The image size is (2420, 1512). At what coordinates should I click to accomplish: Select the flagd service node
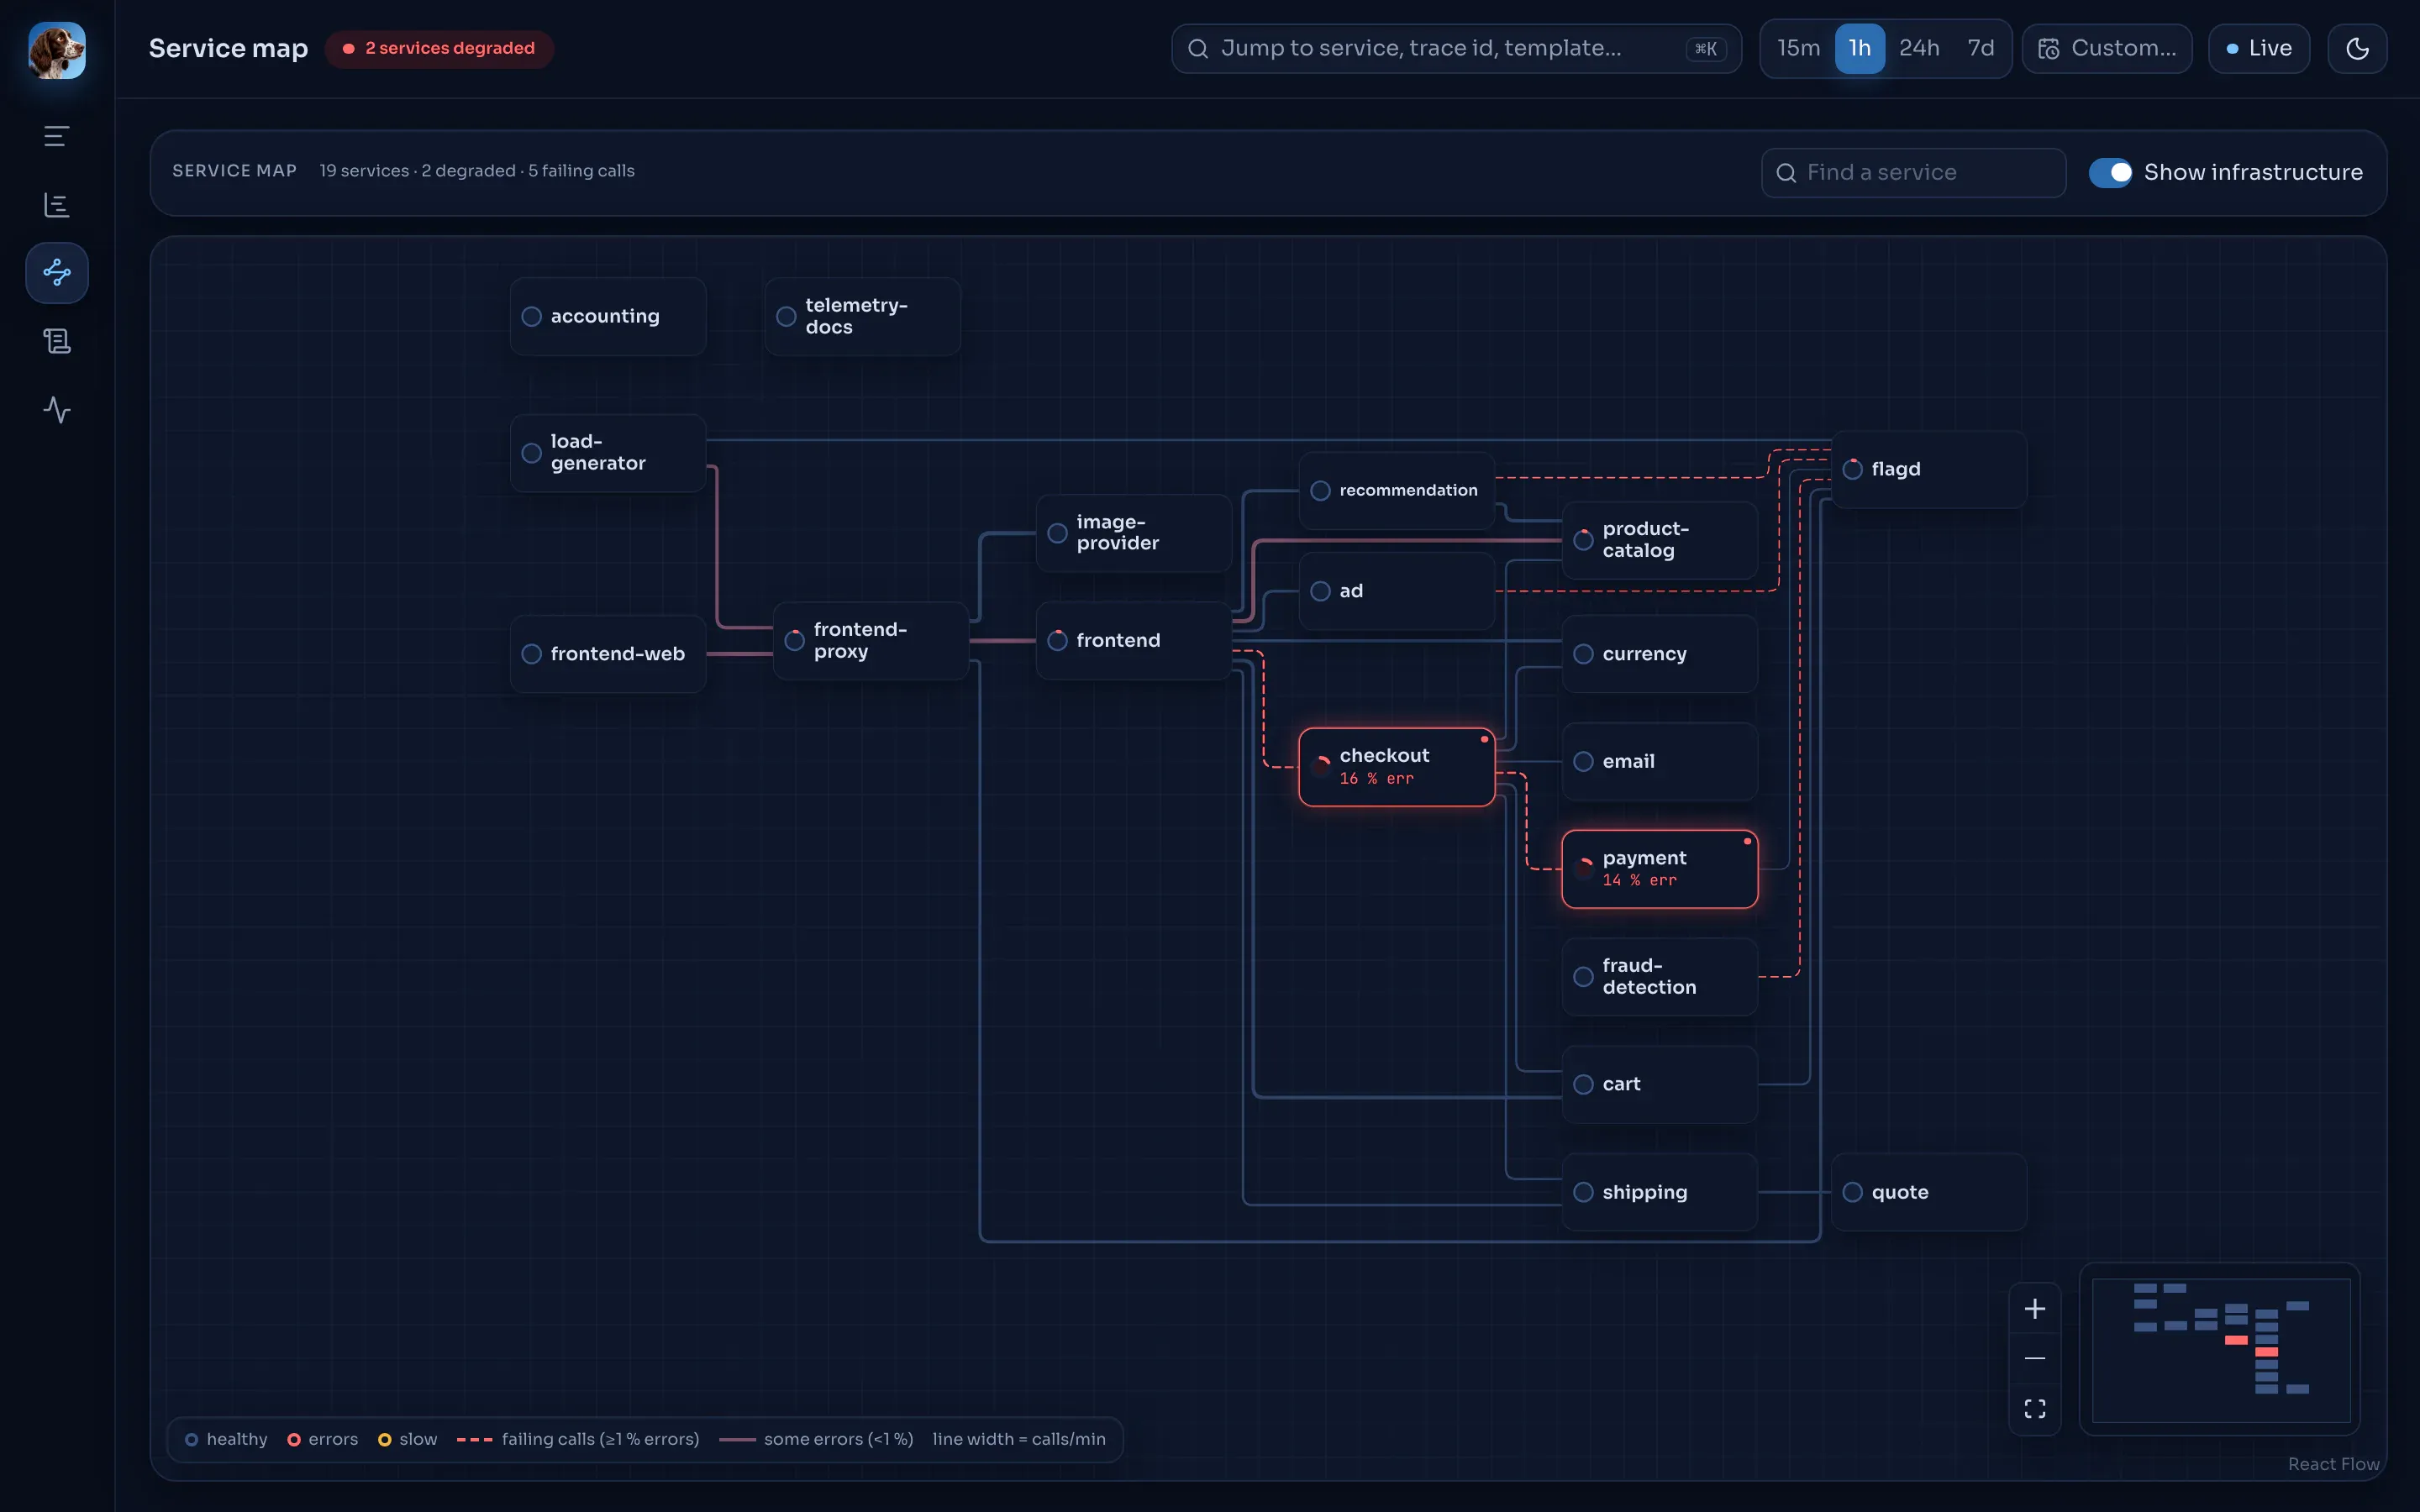click(x=1928, y=469)
